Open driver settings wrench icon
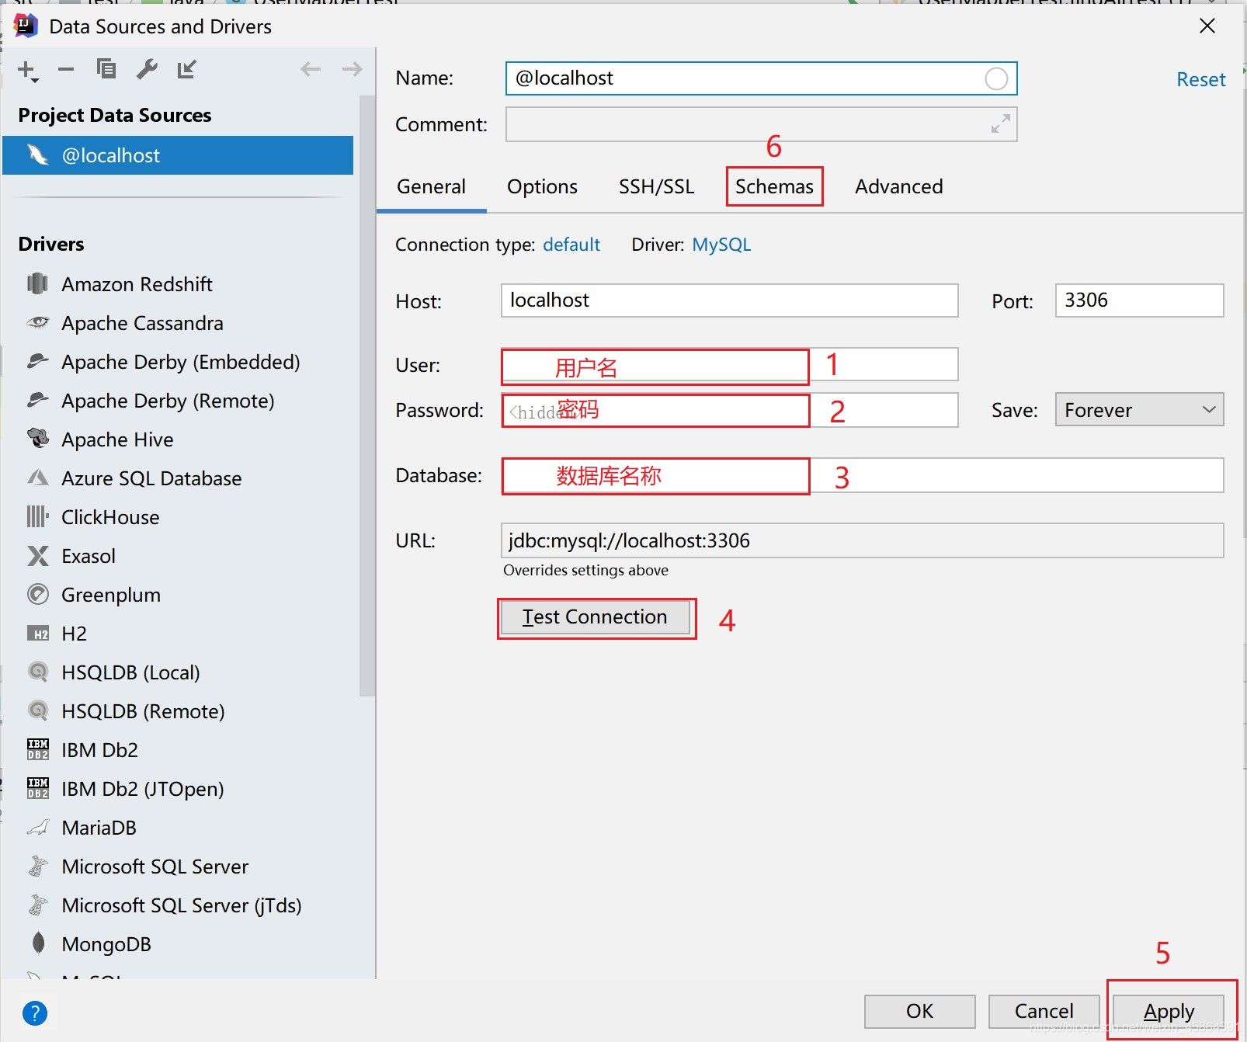This screenshot has width=1247, height=1042. coord(147,69)
